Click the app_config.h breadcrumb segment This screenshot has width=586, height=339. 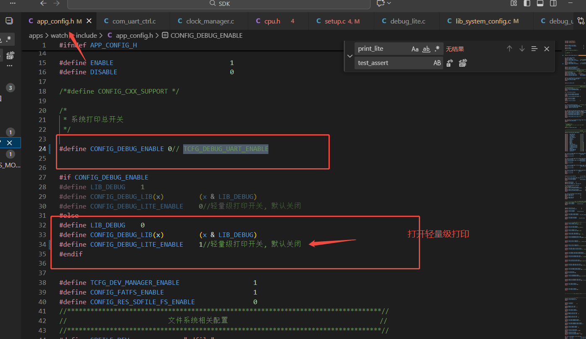click(131, 36)
